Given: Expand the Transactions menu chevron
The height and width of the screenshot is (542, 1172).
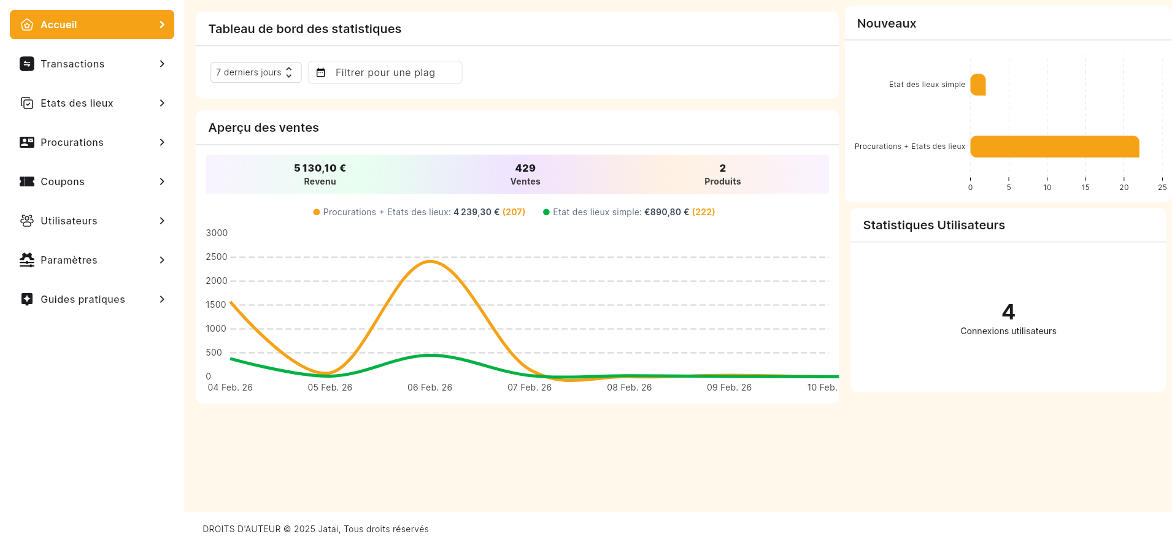Looking at the screenshot, I should pos(162,64).
